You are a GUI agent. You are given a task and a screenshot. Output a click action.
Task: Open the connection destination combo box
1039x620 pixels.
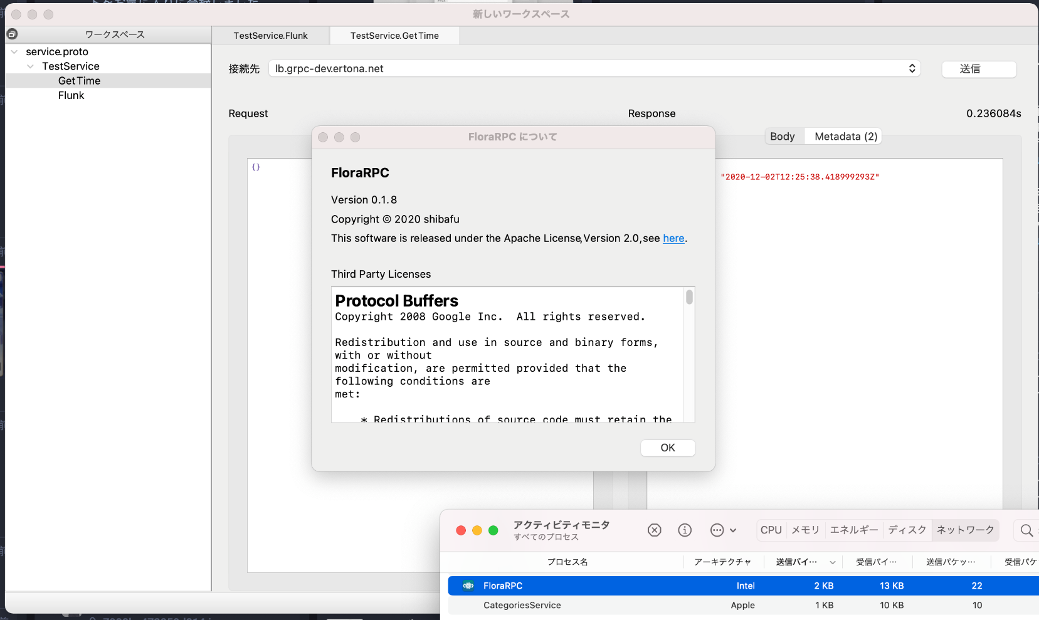coord(594,68)
